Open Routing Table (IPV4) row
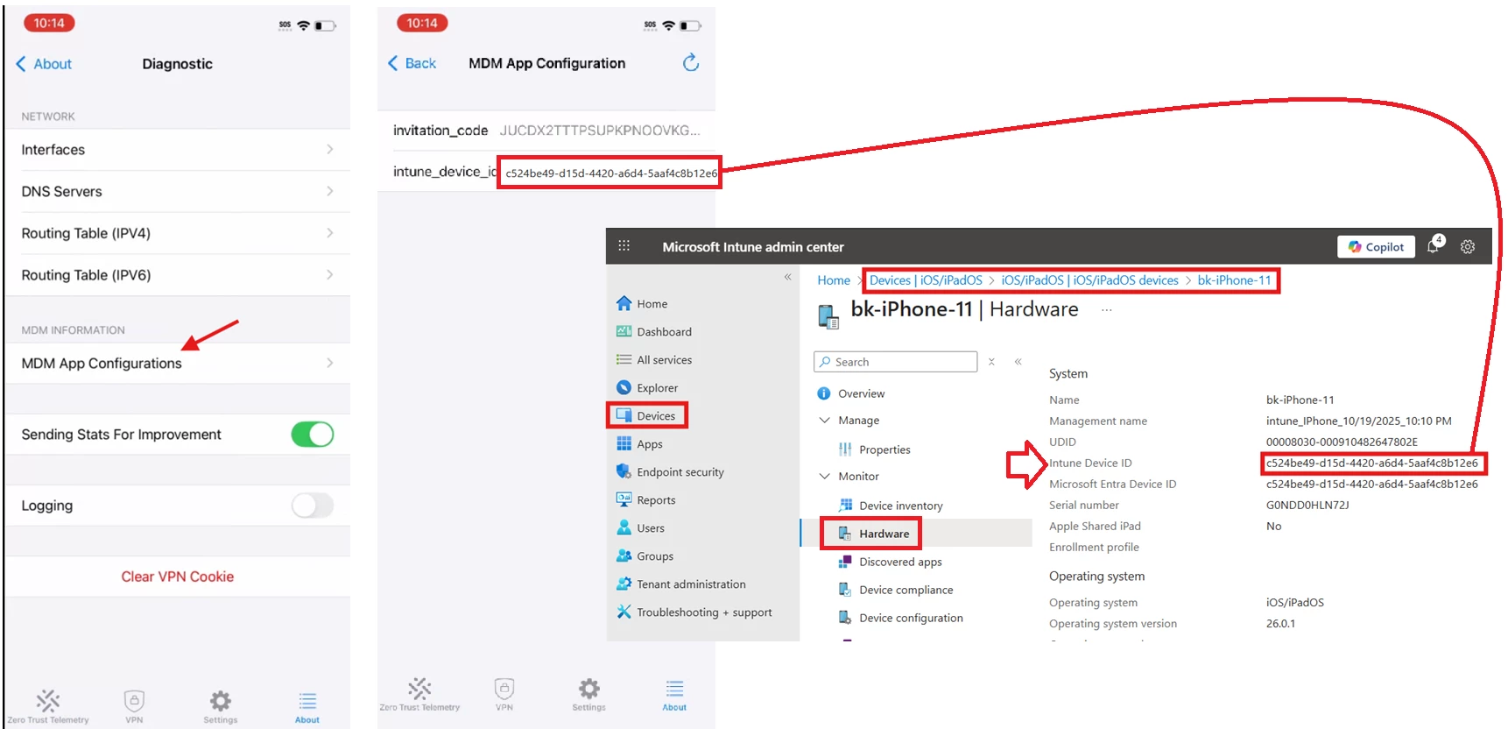This screenshot has width=1508, height=729. pos(177,233)
